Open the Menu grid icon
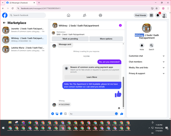171x136 pixels. click(x=151, y=15)
